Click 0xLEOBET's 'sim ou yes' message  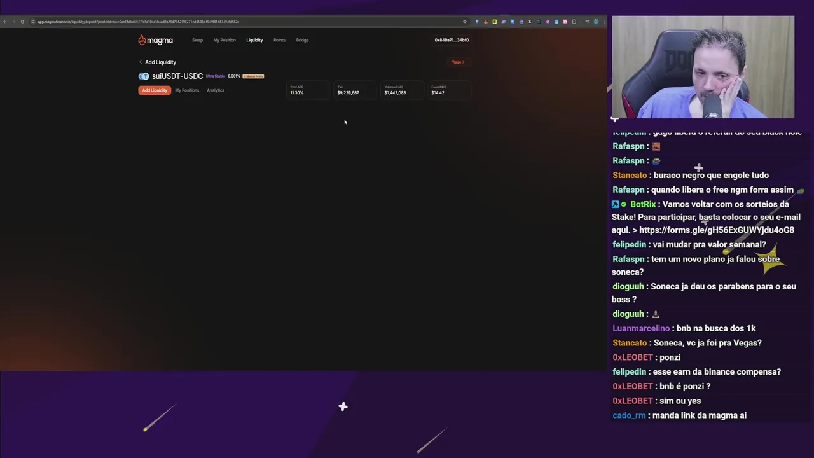(x=680, y=401)
